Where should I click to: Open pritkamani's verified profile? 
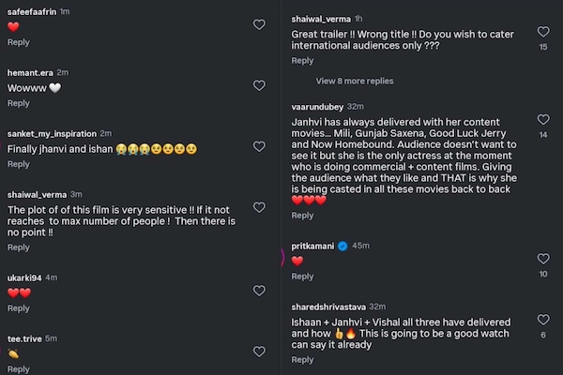click(313, 246)
